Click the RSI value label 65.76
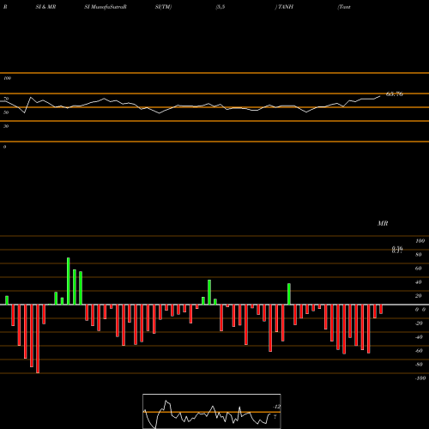429x429 pixels. (395, 94)
